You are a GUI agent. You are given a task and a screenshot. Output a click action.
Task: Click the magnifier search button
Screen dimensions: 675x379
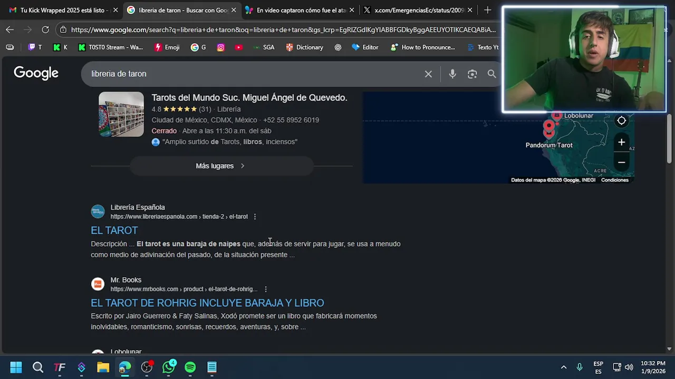[491, 74]
